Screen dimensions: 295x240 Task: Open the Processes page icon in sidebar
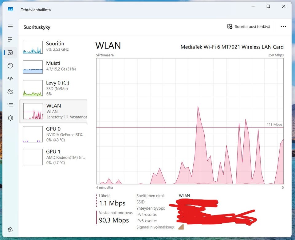(x=10, y=39)
